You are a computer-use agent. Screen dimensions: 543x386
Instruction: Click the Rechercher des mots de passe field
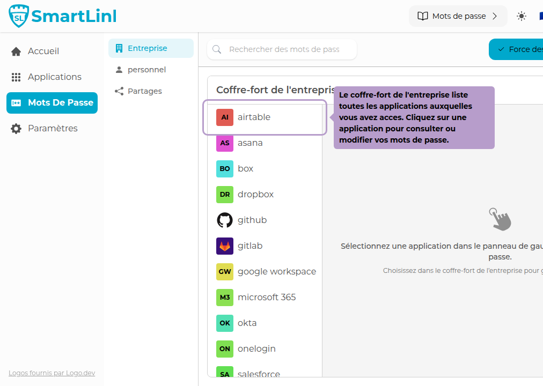coord(282,49)
